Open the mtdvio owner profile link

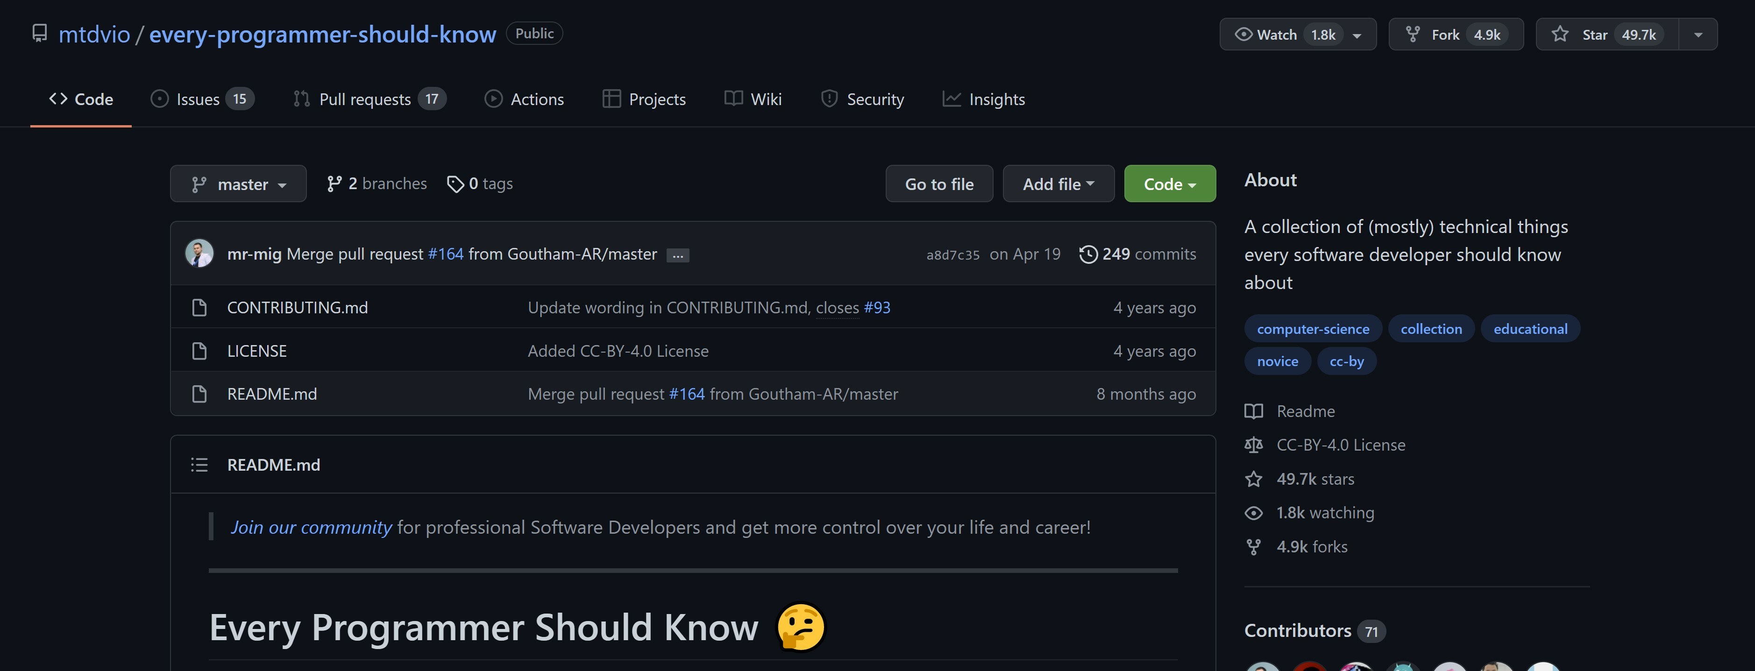tap(94, 34)
